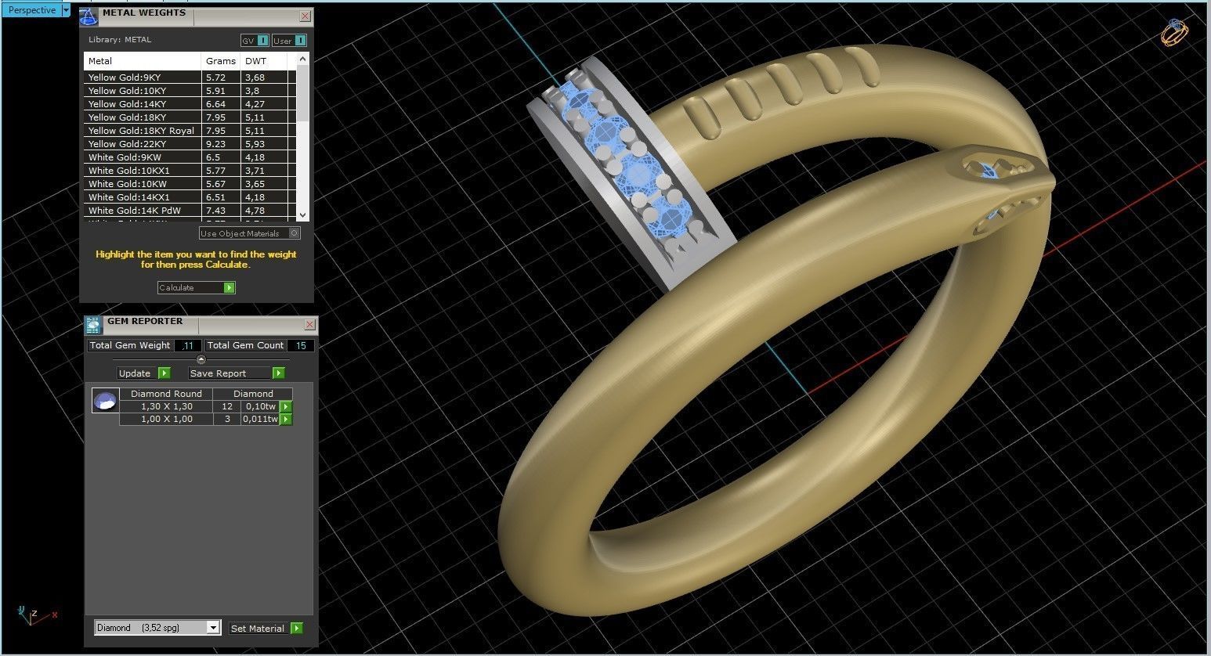The image size is (1211, 656).
Task: Click the green arrow beside 0,10tw
Action: [286, 406]
